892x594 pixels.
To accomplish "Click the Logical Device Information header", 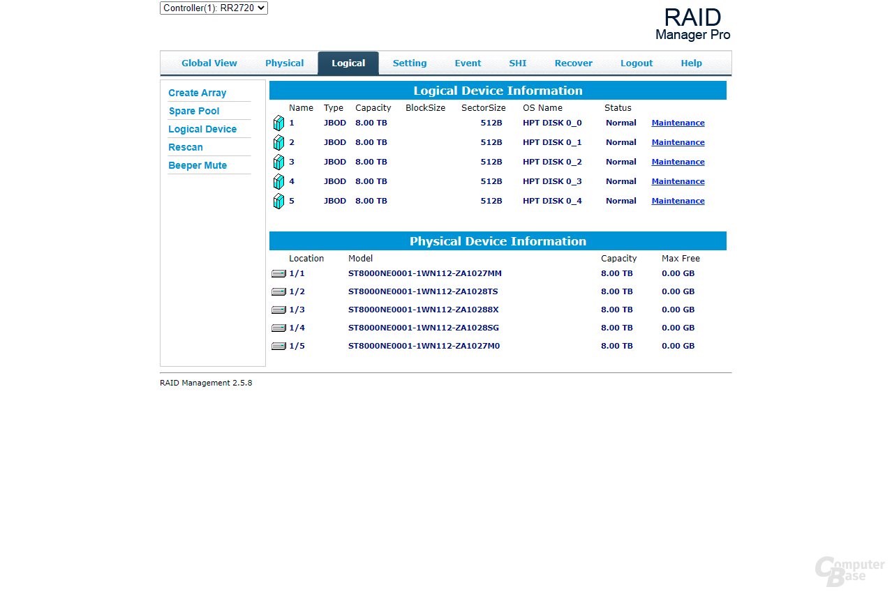I will [x=498, y=91].
